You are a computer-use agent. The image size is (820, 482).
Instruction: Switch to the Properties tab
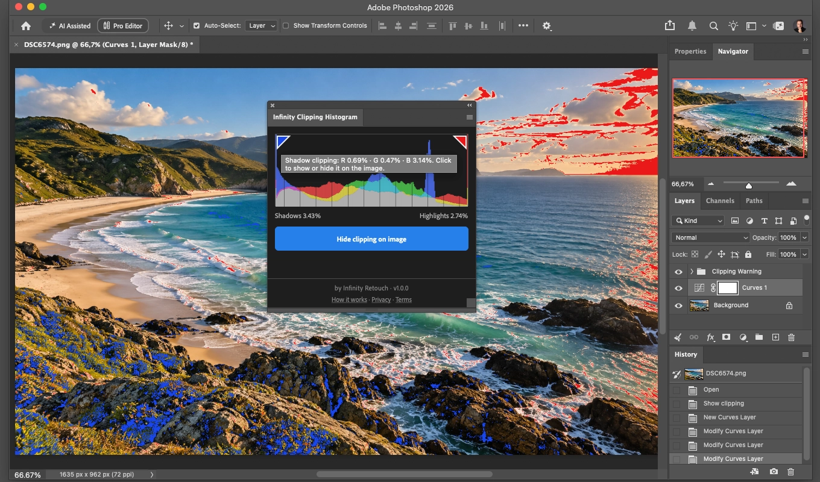point(690,51)
